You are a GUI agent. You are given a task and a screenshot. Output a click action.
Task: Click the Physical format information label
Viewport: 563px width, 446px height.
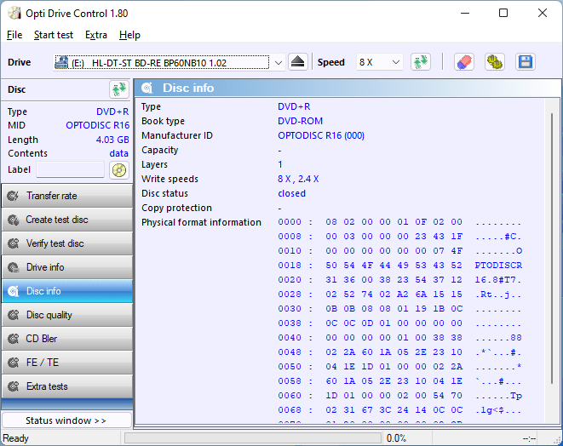tap(201, 222)
